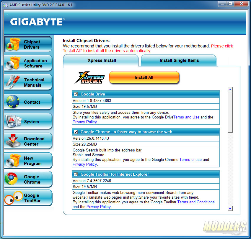Select the New Program menu label
This screenshot has width=251, height=239.
(33, 161)
